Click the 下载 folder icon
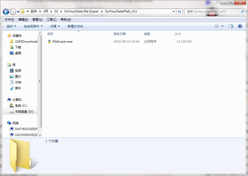This screenshot has width=248, height=176. 11,47
